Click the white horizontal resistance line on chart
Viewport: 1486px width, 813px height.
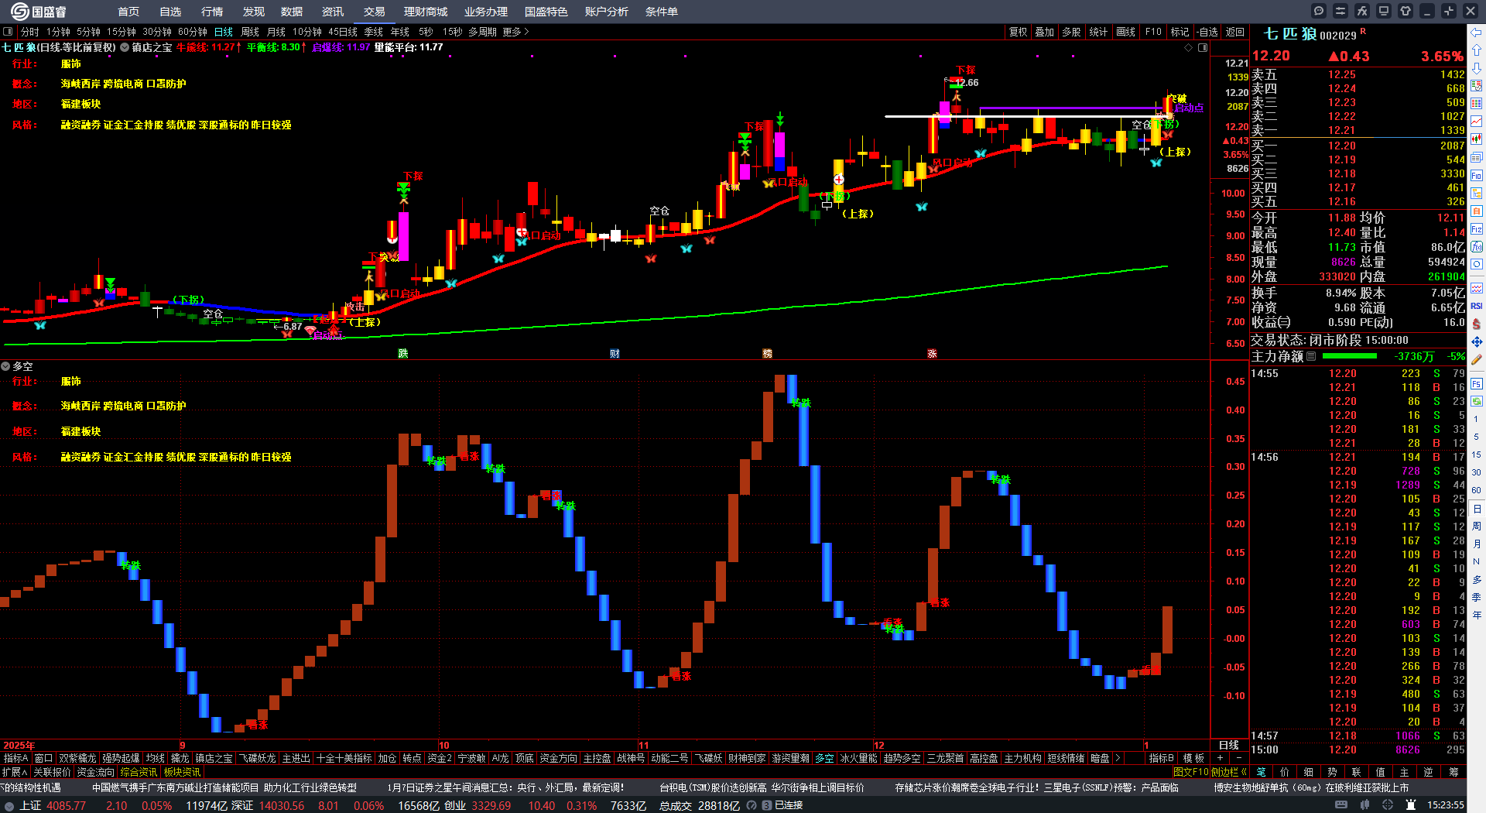point(1025,117)
